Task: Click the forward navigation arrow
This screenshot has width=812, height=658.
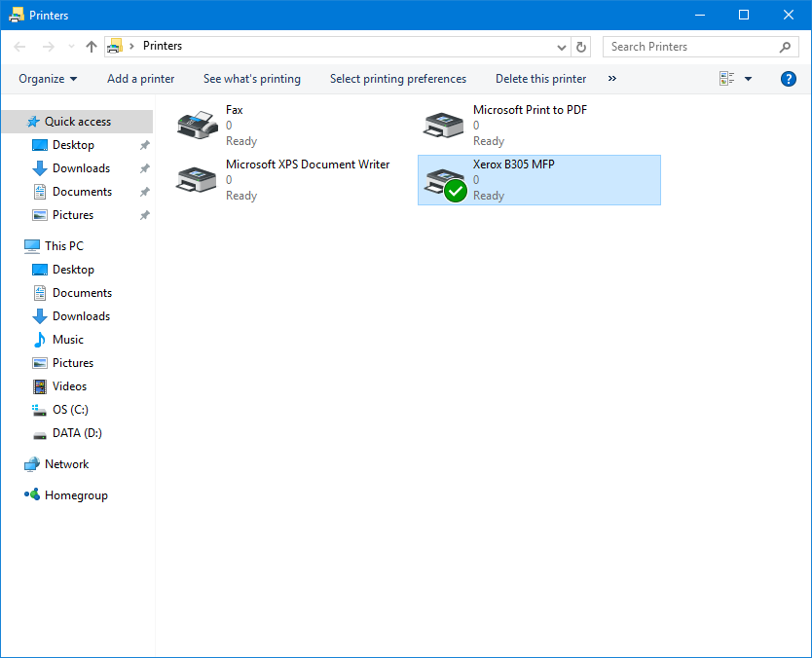Action: pos(48,47)
